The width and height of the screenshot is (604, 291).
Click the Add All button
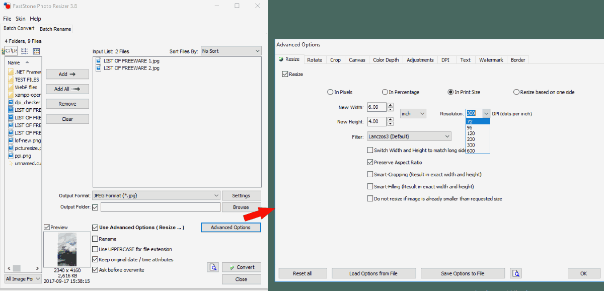(x=67, y=89)
